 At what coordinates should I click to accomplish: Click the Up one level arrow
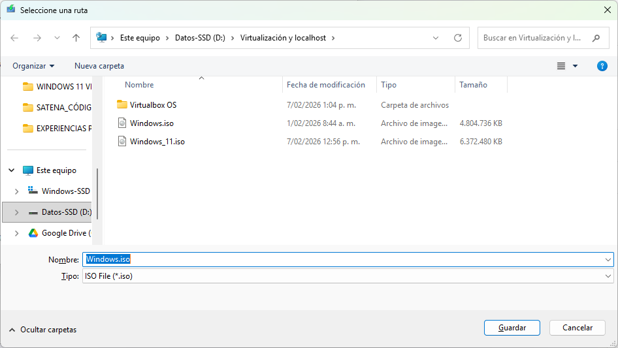pyautogui.click(x=76, y=38)
